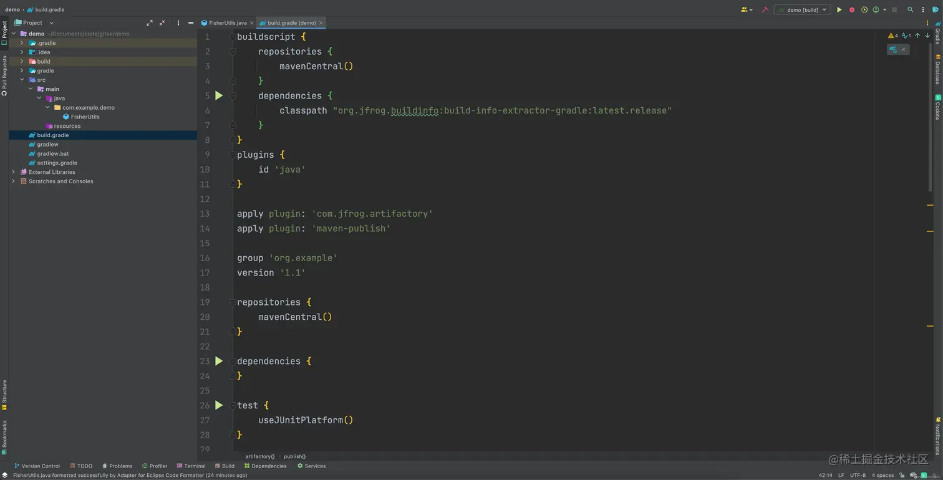Open Version Control tool tab

(x=37, y=466)
